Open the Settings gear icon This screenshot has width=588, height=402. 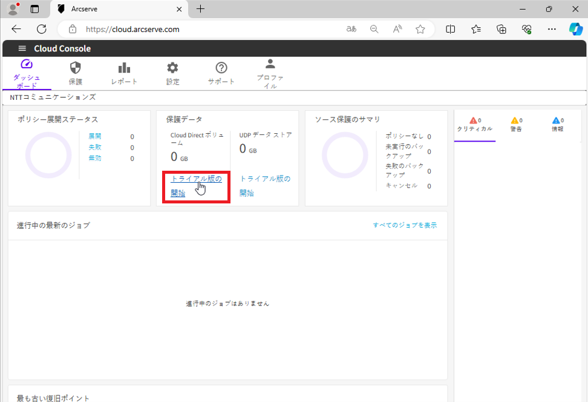click(x=172, y=68)
